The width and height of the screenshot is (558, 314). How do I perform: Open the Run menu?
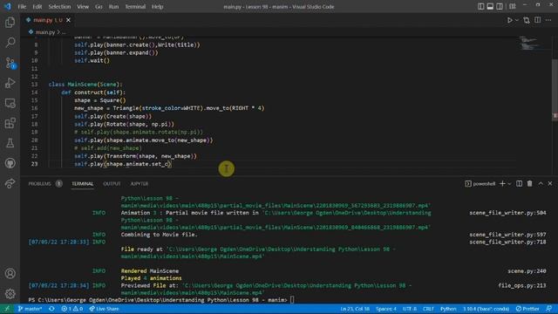(x=114, y=6)
